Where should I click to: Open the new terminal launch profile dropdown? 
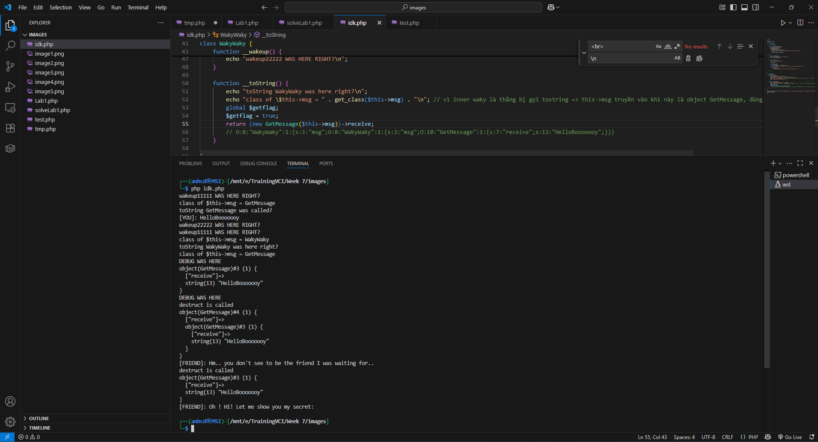tap(780, 163)
